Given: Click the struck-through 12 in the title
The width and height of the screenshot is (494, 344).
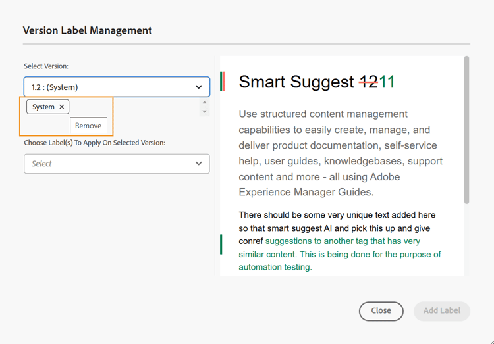Looking at the screenshot, I should (x=369, y=82).
